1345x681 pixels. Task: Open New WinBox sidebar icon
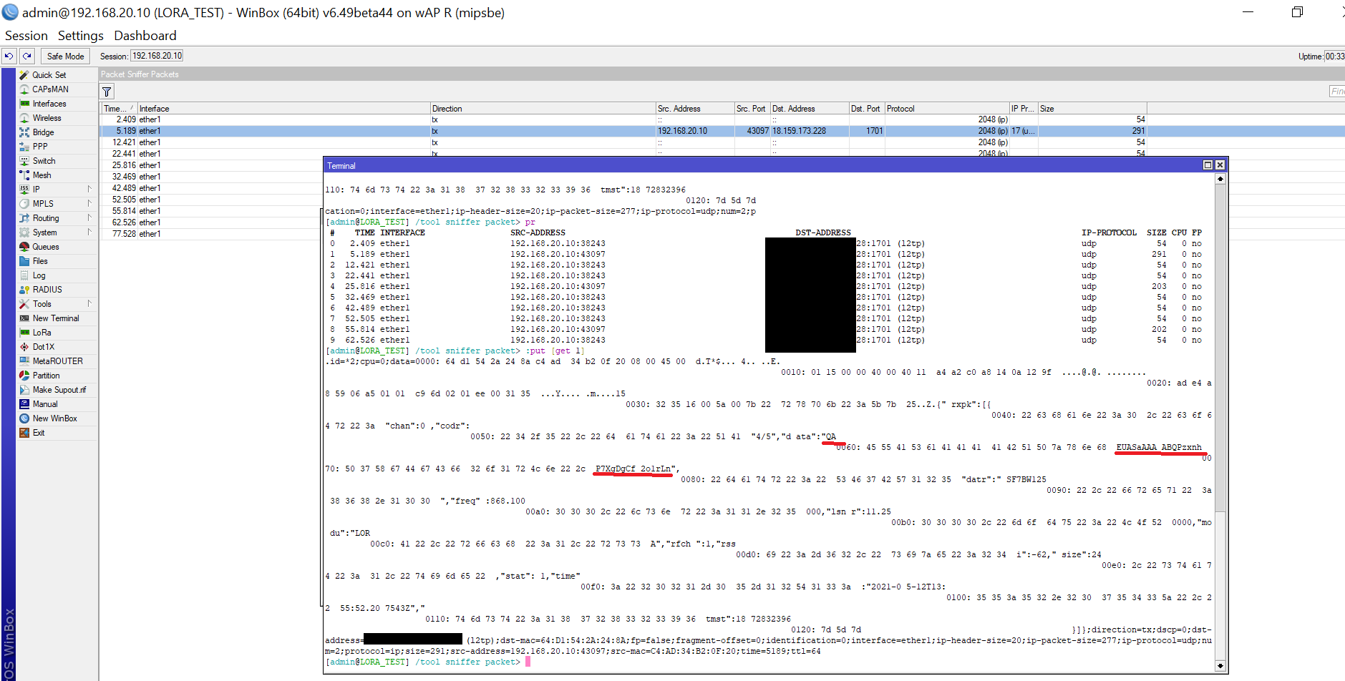24,418
